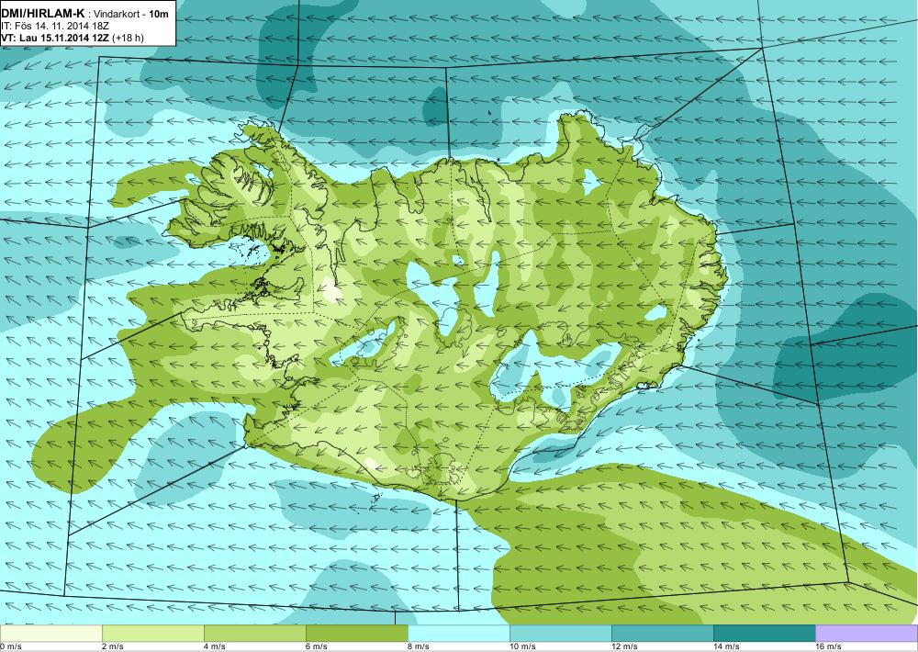Screen dimensions: 918x652
Task: Click the '10 m/s' legend label
Action: [523, 646]
